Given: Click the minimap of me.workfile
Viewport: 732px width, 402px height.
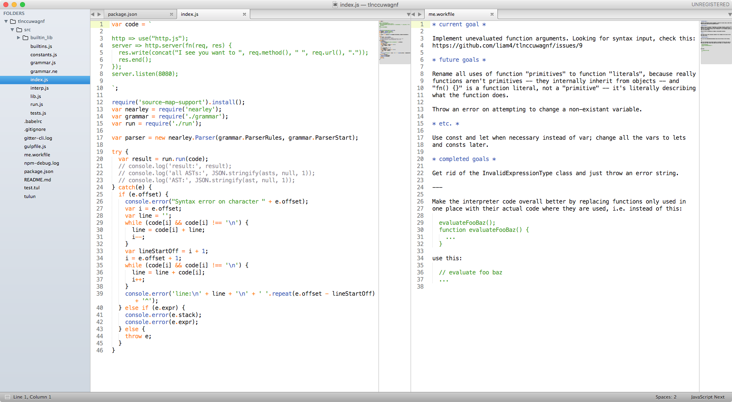Looking at the screenshot, I should click(715, 42).
